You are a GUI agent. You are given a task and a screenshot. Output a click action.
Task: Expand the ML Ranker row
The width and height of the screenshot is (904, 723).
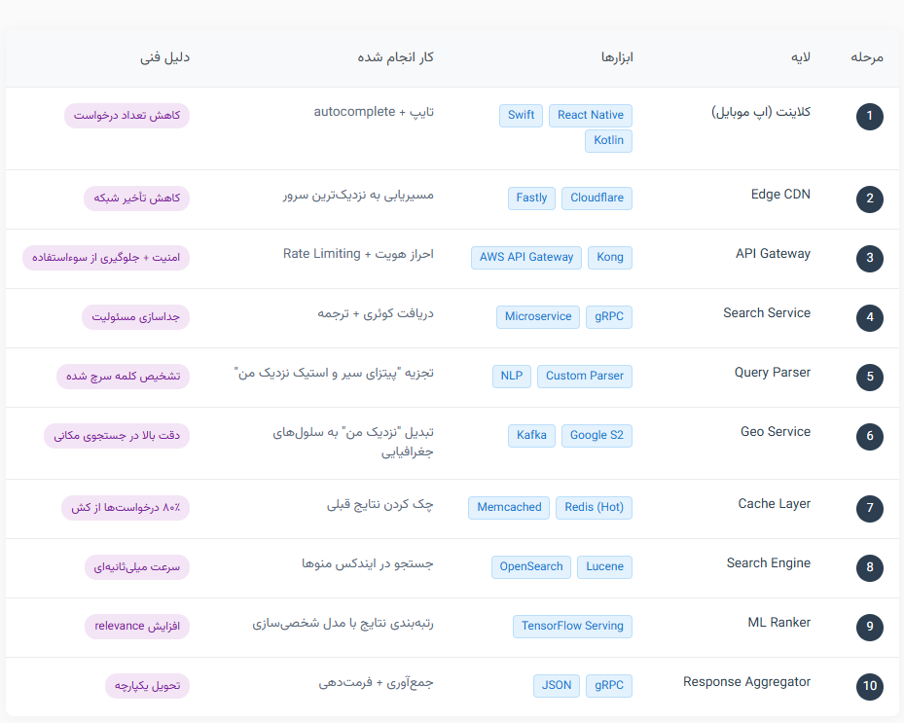click(x=778, y=622)
